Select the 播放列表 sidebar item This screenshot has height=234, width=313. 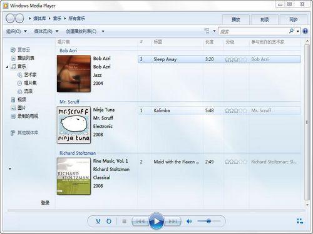pyautogui.click(x=23, y=58)
